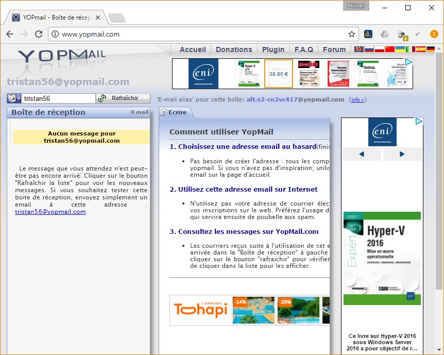444x355 pixels.
Task: Focus the tristan56 mailbox name field
Action: coord(59,98)
